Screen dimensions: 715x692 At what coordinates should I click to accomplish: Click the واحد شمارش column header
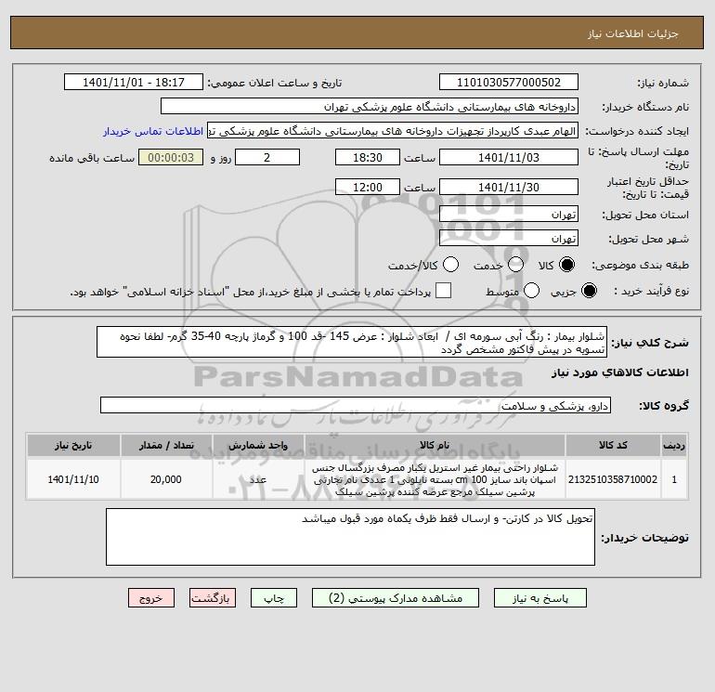coord(258,445)
